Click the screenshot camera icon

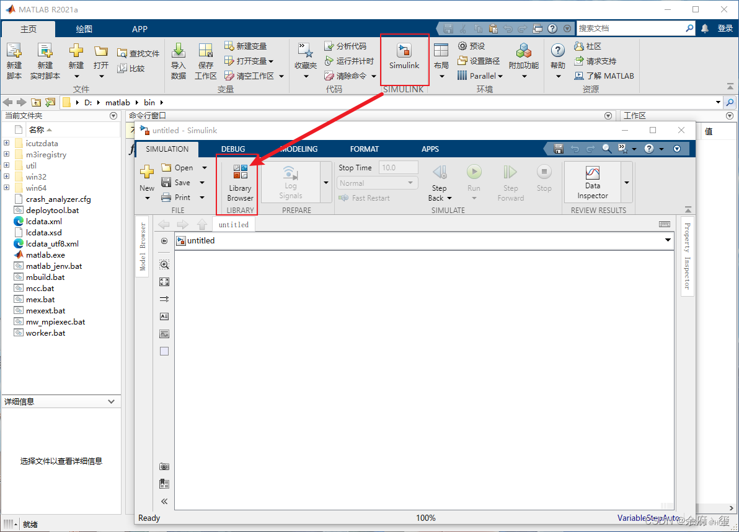[x=164, y=466]
